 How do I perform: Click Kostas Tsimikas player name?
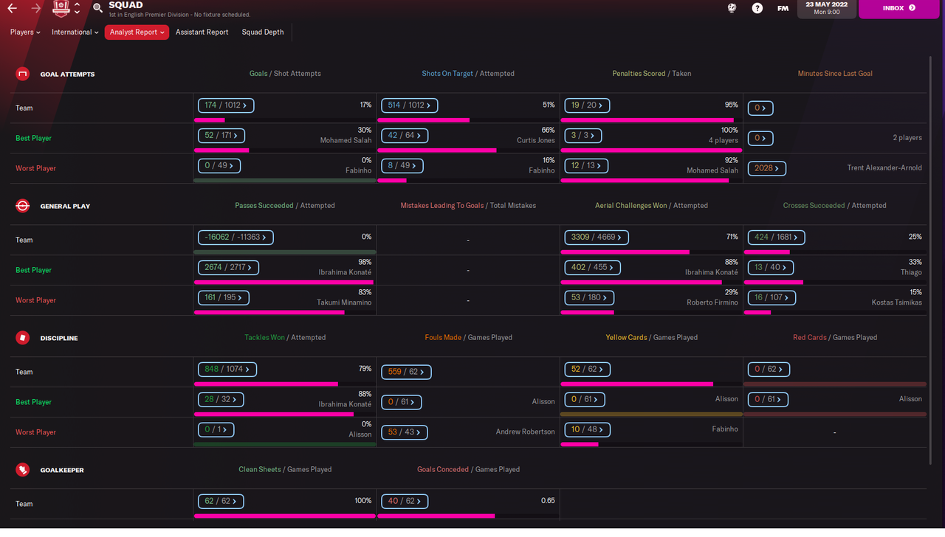pyautogui.click(x=896, y=302)
